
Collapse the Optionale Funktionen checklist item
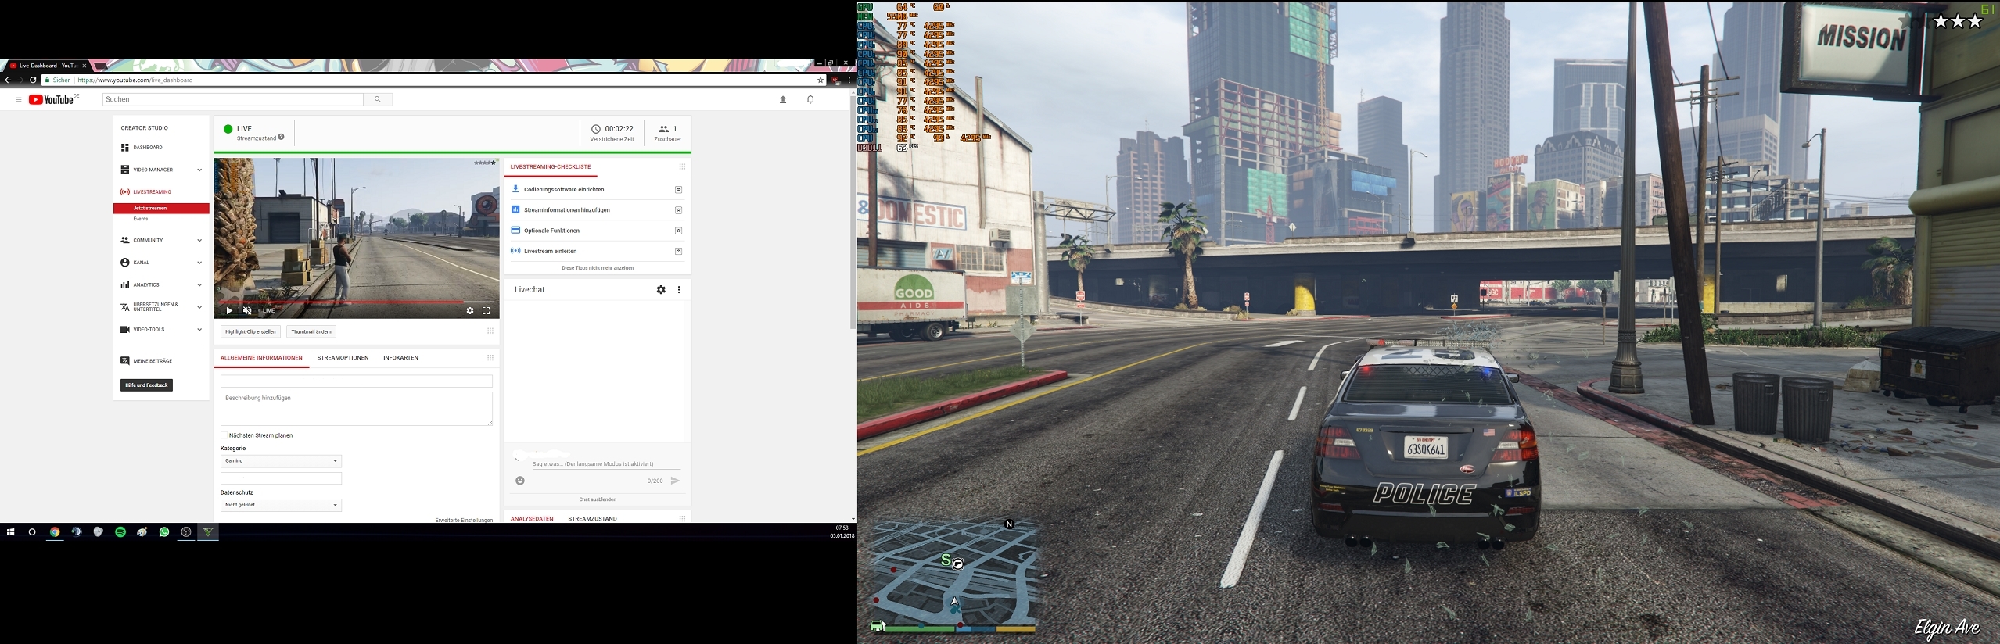pos(678,231)
